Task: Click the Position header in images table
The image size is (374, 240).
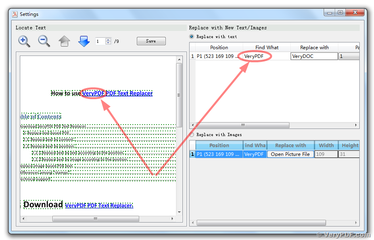Action: tap(219, 145)
